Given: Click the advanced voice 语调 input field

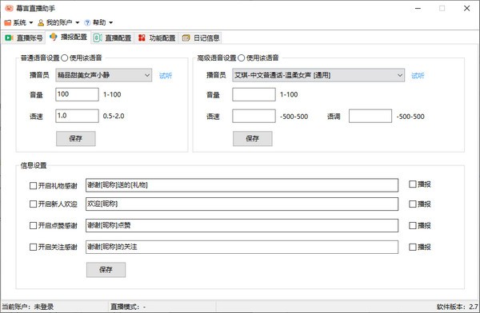Looking at the screenshot, I should [x=370, y=116].
